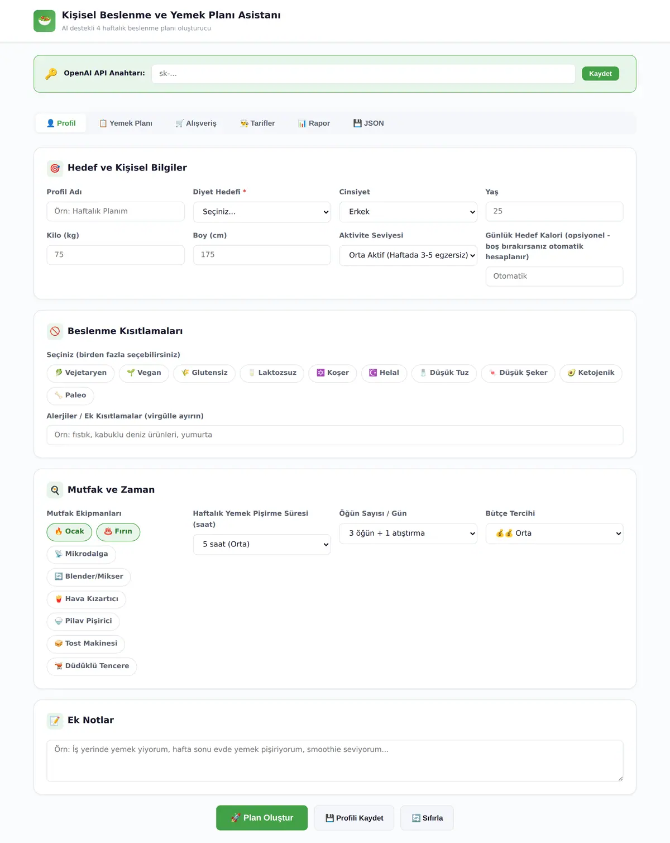Toggle the Vejetaryen restriction chip

[x=80, y=373]
